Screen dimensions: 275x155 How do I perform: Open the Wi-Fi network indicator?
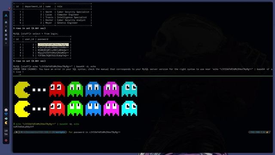tap(6, 114)
